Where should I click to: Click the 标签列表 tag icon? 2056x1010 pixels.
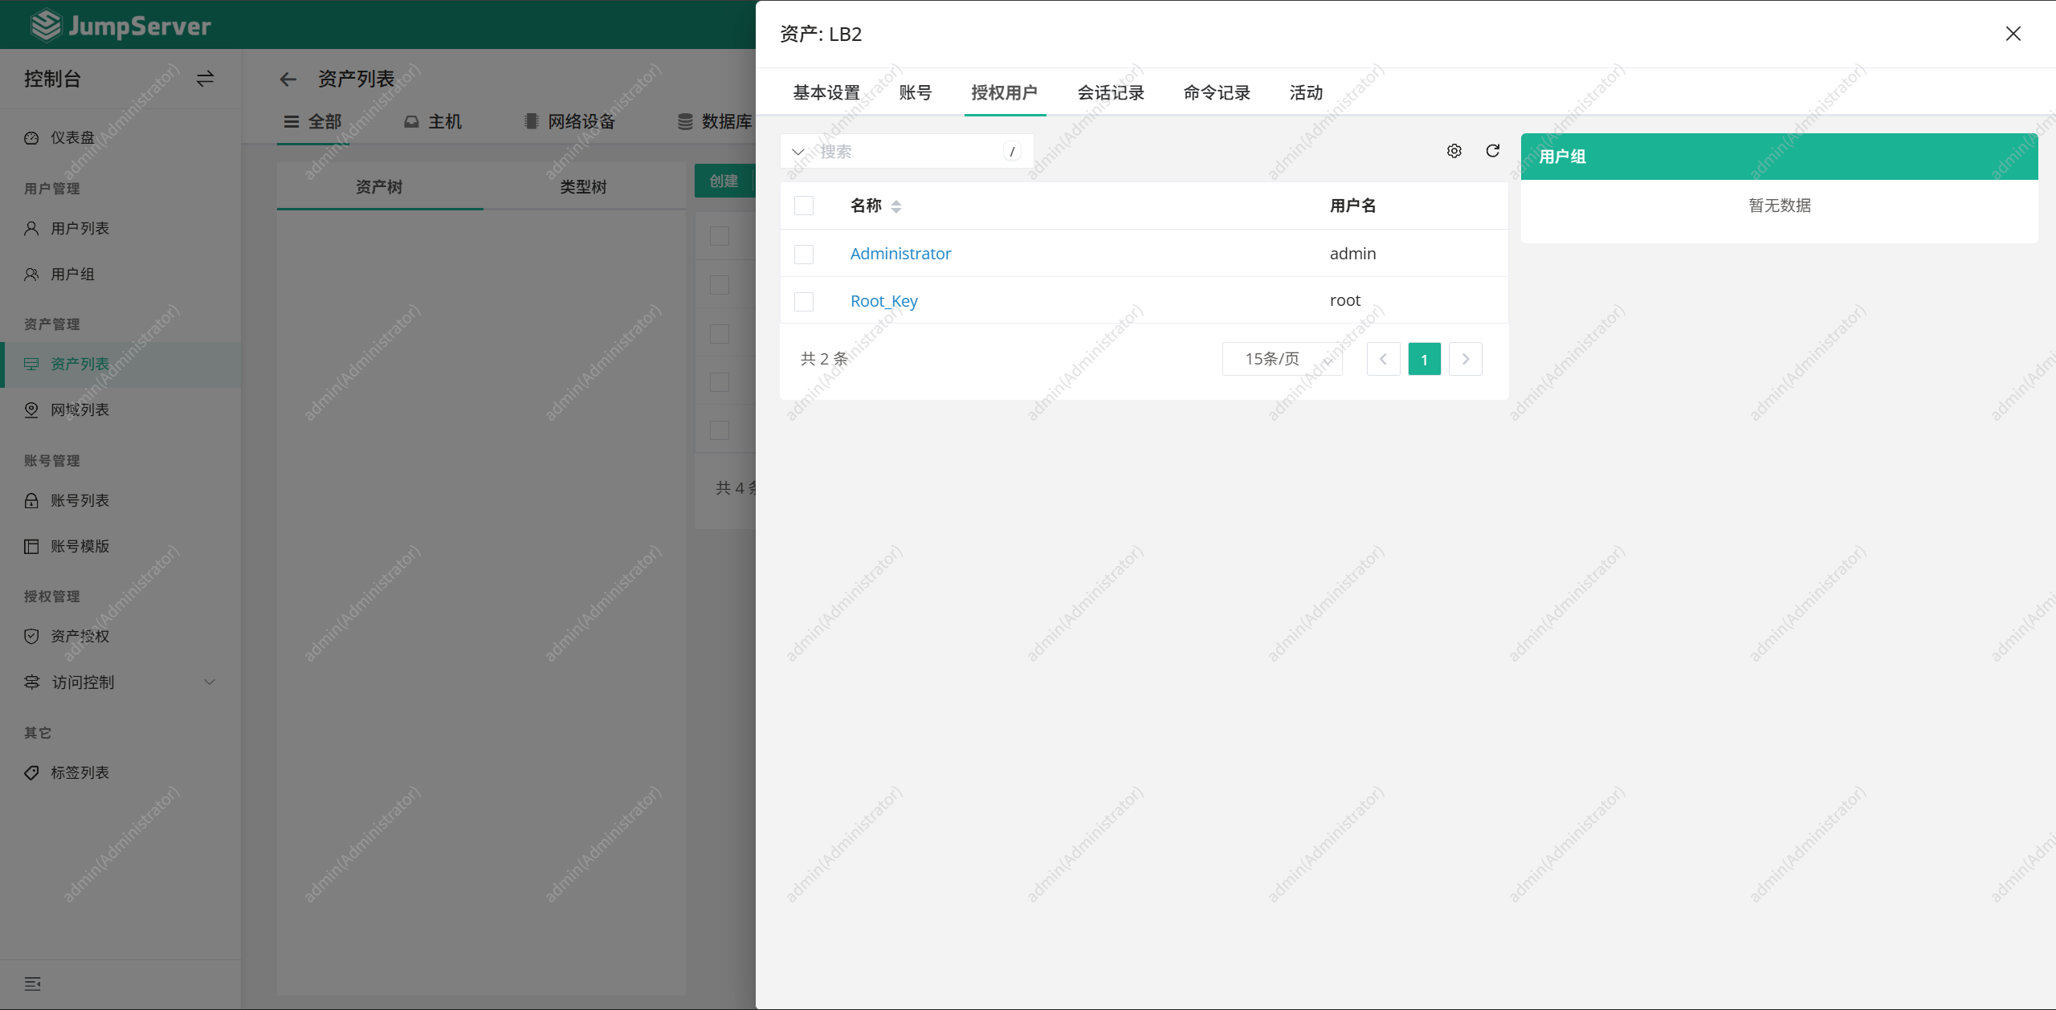point(31,773)
